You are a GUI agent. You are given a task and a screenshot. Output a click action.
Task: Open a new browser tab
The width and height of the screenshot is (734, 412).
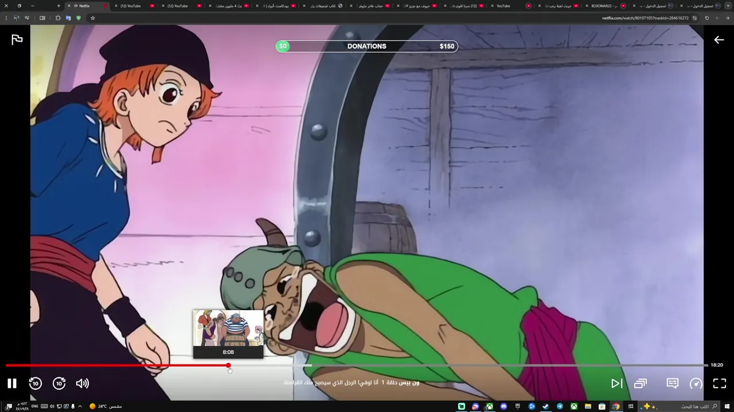click(x=58, y=6)
